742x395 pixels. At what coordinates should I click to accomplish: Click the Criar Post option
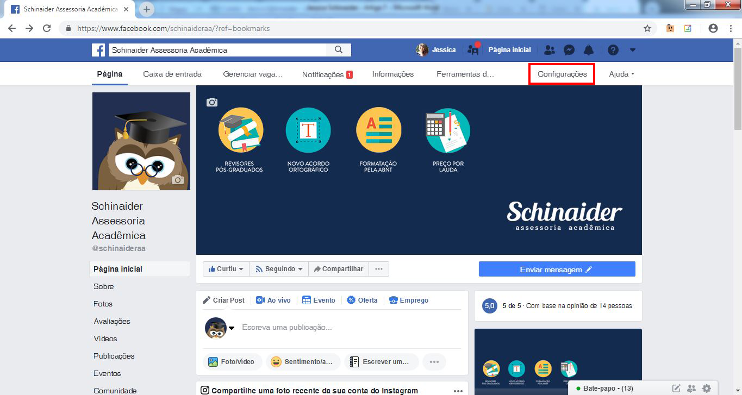223,300
